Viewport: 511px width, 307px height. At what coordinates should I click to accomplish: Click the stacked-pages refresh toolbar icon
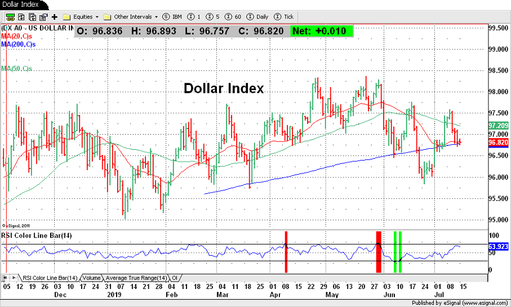pos(32,17)
